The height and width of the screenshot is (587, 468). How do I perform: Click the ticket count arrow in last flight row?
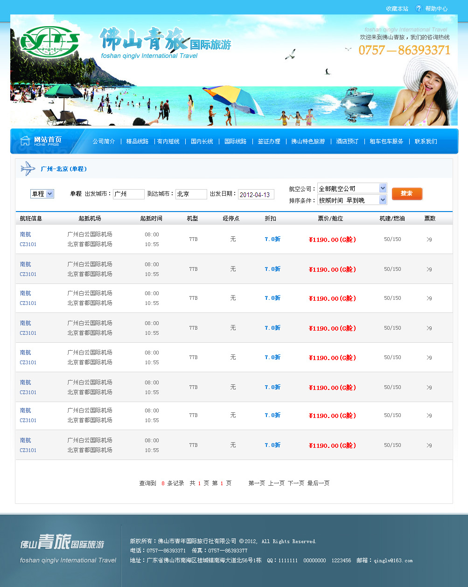429,445
